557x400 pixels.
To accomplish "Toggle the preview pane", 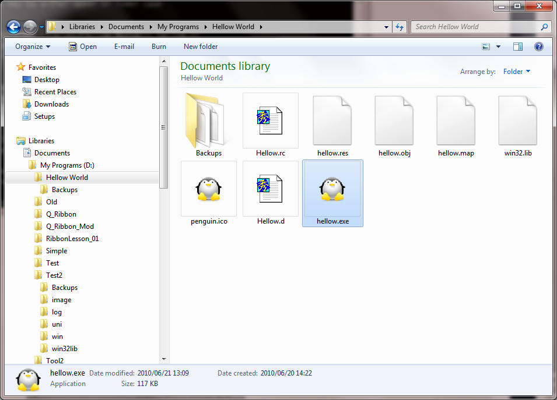I will pyautogui.click(x=518, y=47).
